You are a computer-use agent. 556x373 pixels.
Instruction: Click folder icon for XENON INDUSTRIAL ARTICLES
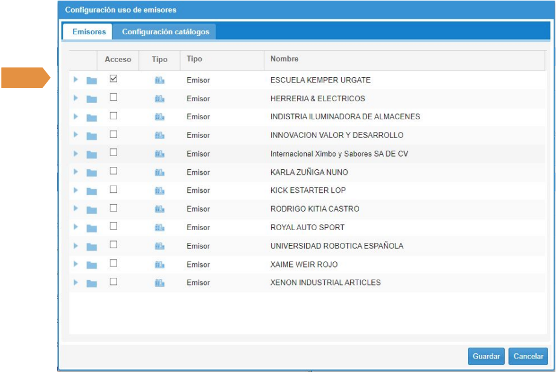point(92,284)
